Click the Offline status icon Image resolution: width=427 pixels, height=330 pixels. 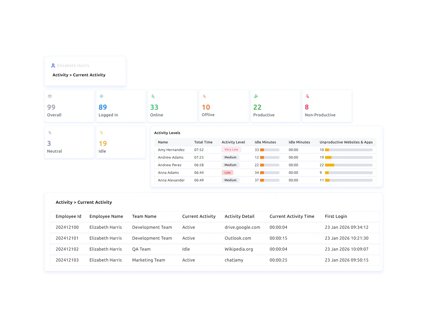(204, 96)
